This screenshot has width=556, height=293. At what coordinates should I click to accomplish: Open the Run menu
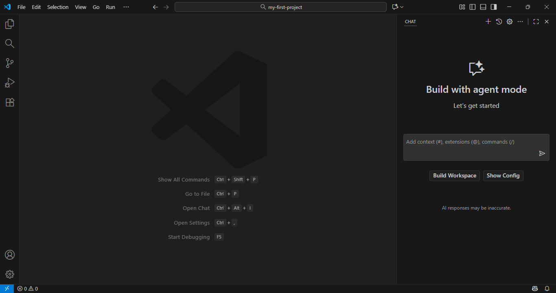(110, 7)
